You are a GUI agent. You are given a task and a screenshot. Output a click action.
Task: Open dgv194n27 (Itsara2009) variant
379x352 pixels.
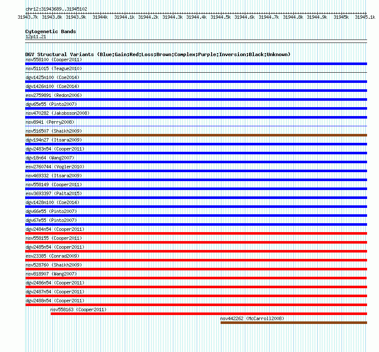(x=54, y=140)
